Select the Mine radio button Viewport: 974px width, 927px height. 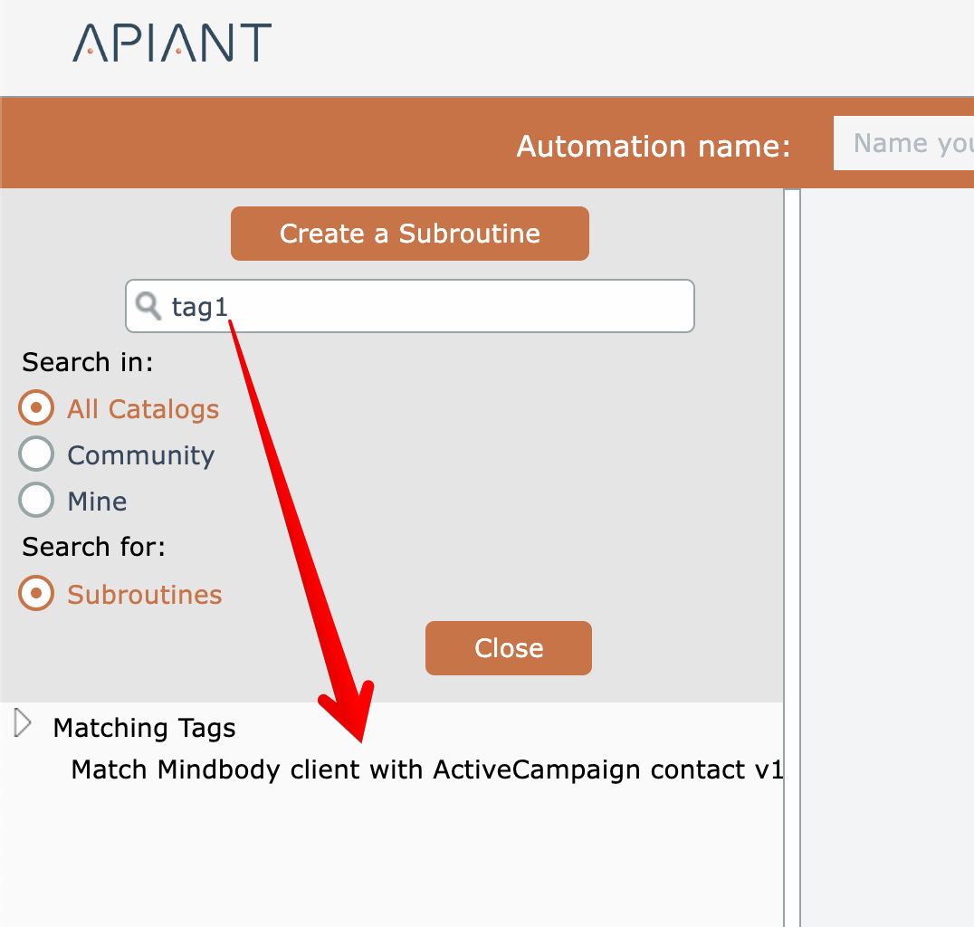[x=36, y=501]
